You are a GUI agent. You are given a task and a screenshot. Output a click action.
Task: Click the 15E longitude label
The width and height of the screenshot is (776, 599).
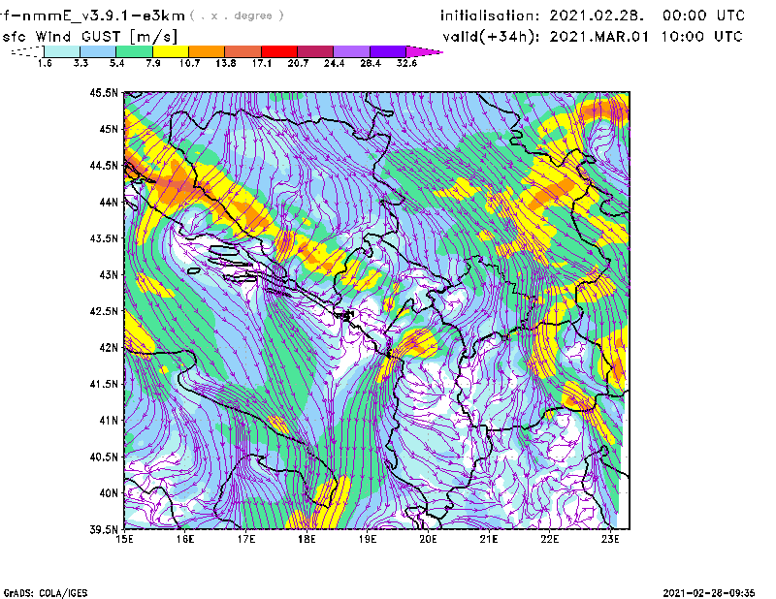tap(124, 539)
